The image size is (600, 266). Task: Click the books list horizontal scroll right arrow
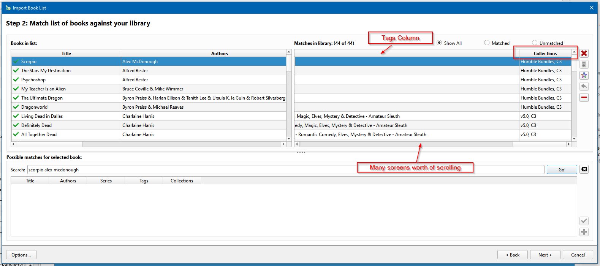(x=283, y=144)
